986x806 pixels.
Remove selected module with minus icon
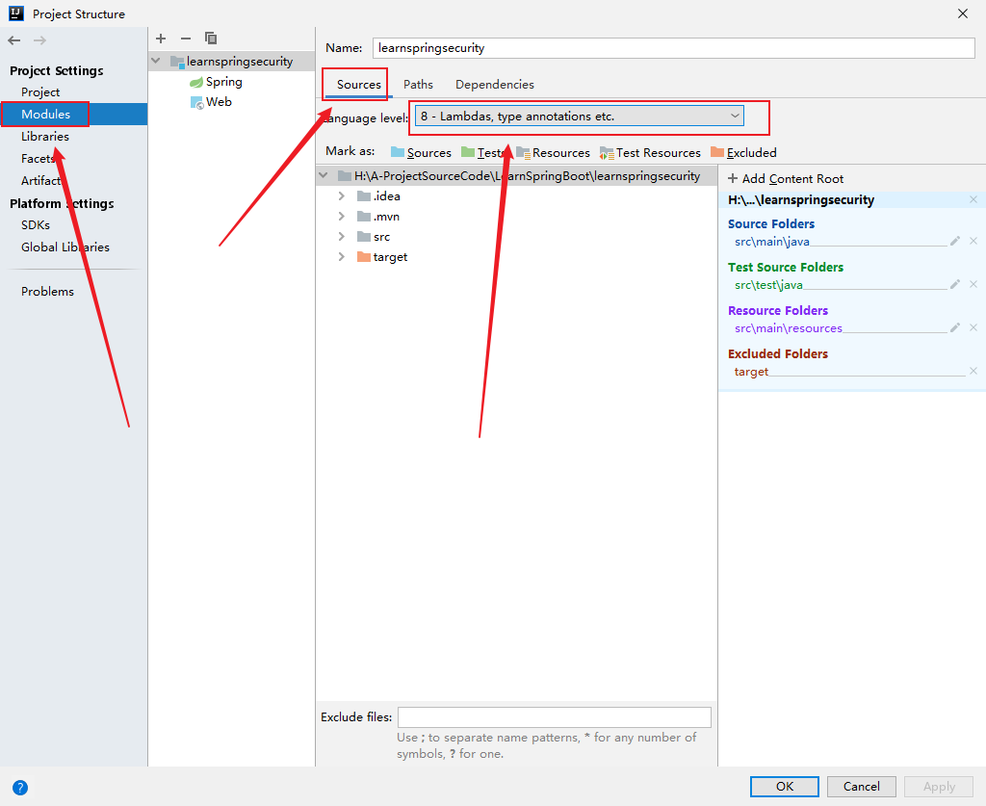(186, 39)
